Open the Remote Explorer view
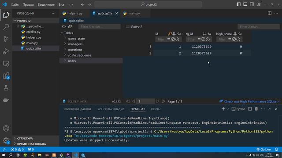Image resolution: width=282 pixels, height=158 pixels. [6, 63]
